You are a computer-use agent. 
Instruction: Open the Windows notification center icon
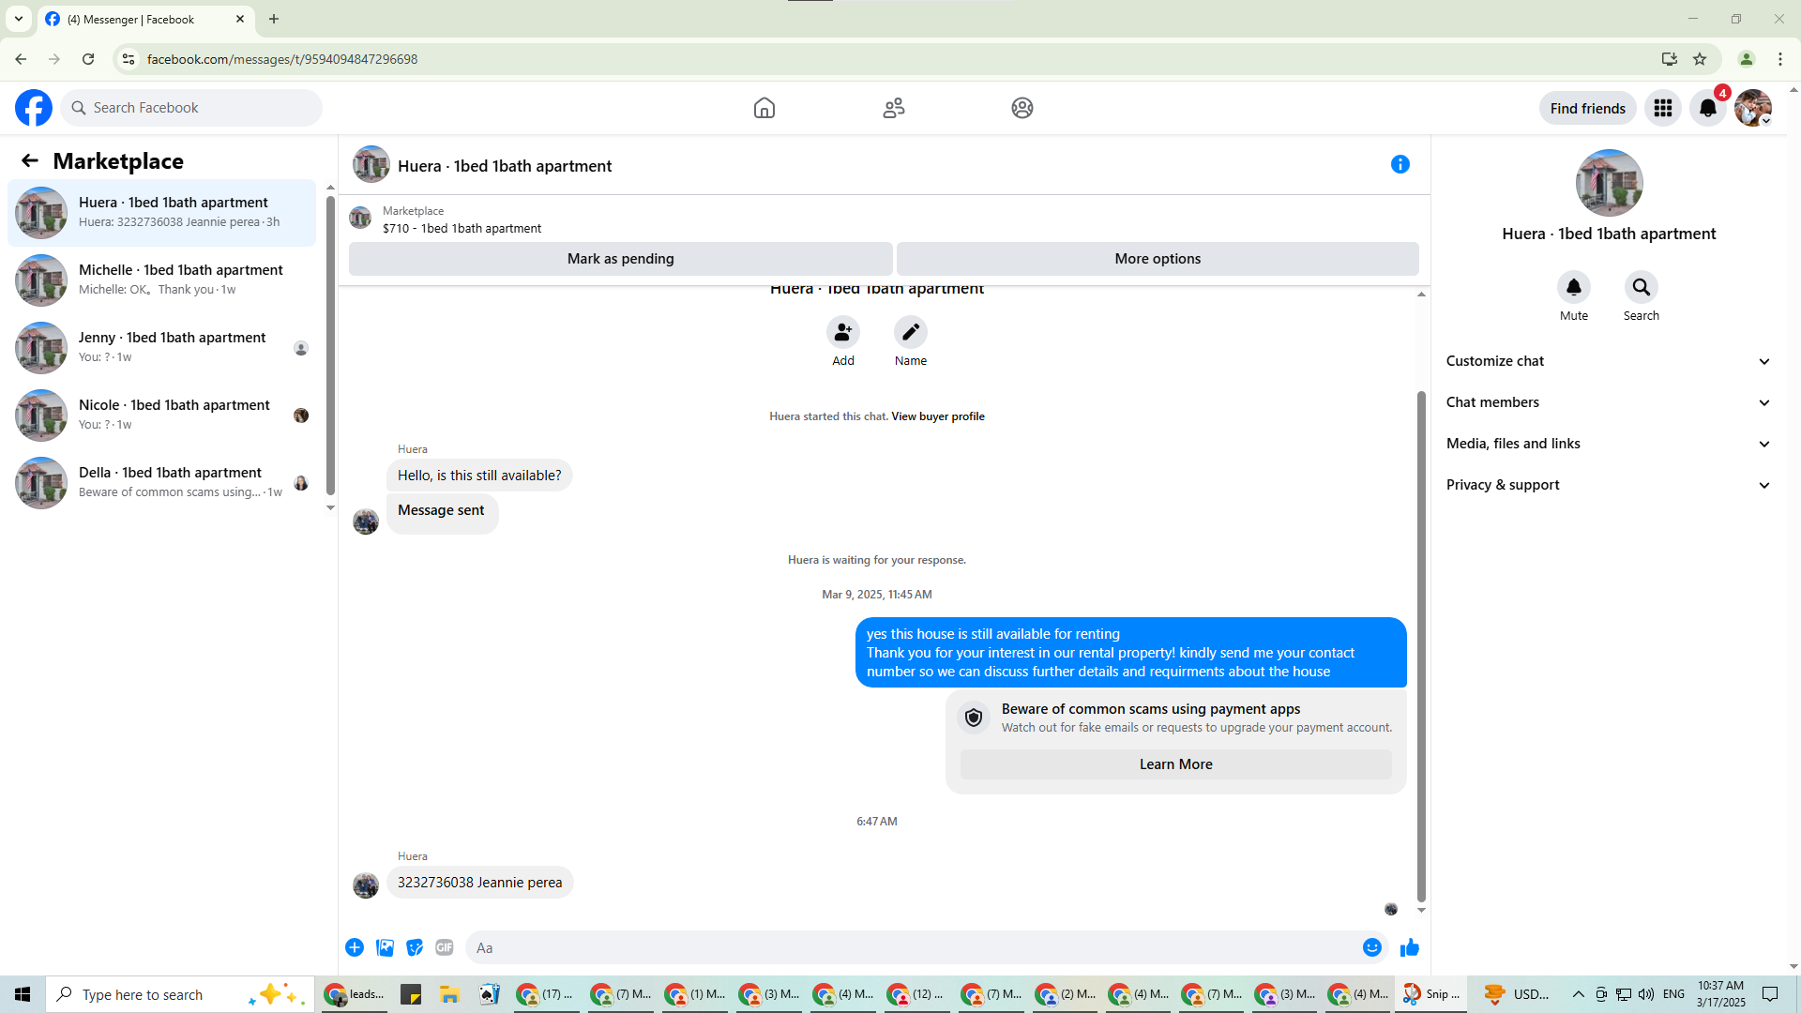point(1770,994)
